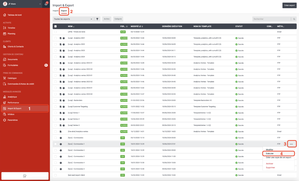Click the Créer export button

coord(289,5)
